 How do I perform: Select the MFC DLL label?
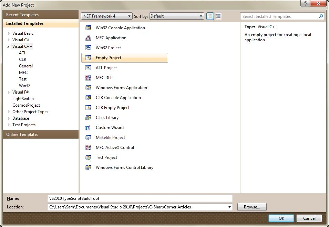pyautogui.click(x=104, y=78)
